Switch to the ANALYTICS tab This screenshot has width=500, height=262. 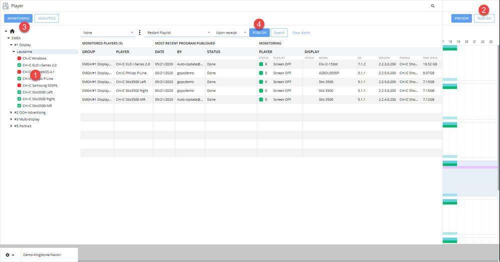click(47, 18)
